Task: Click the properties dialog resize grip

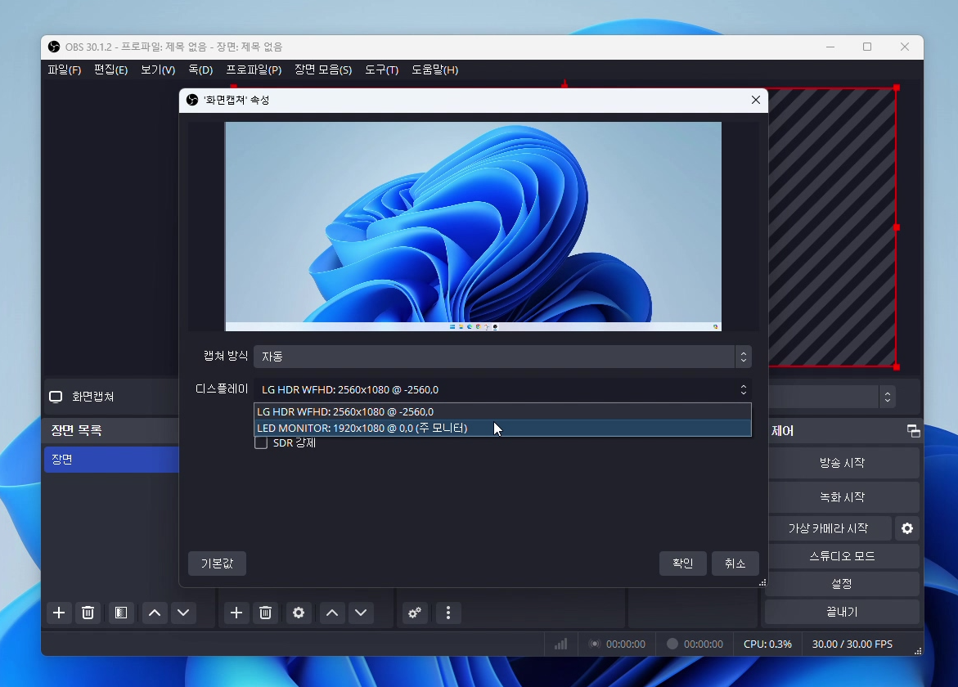Action: tap(762, 582)
